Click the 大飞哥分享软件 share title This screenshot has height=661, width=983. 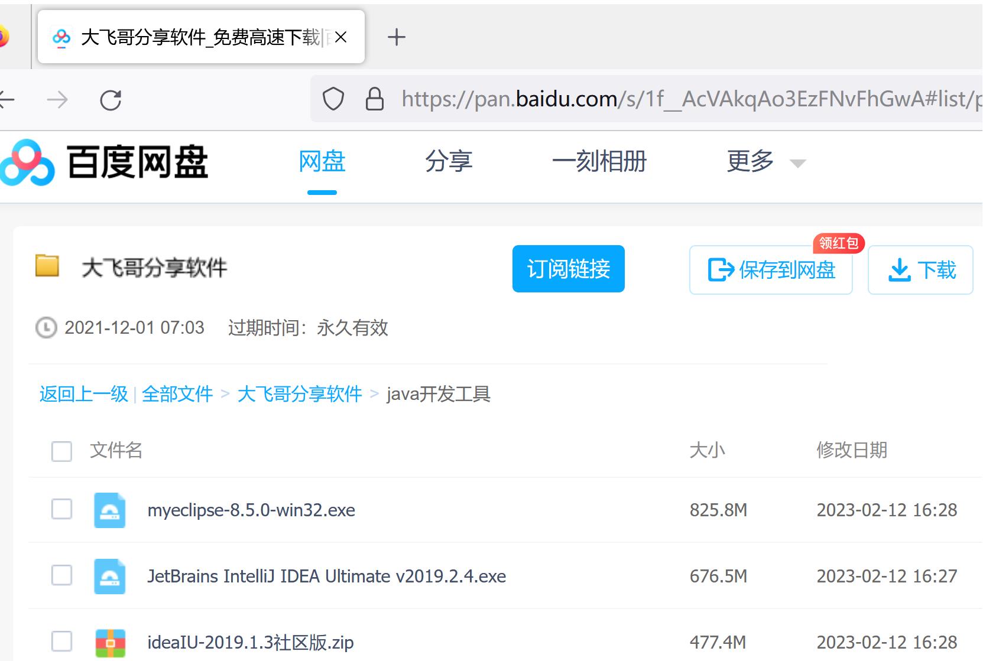pyautogui.click(x=154, y=268)
